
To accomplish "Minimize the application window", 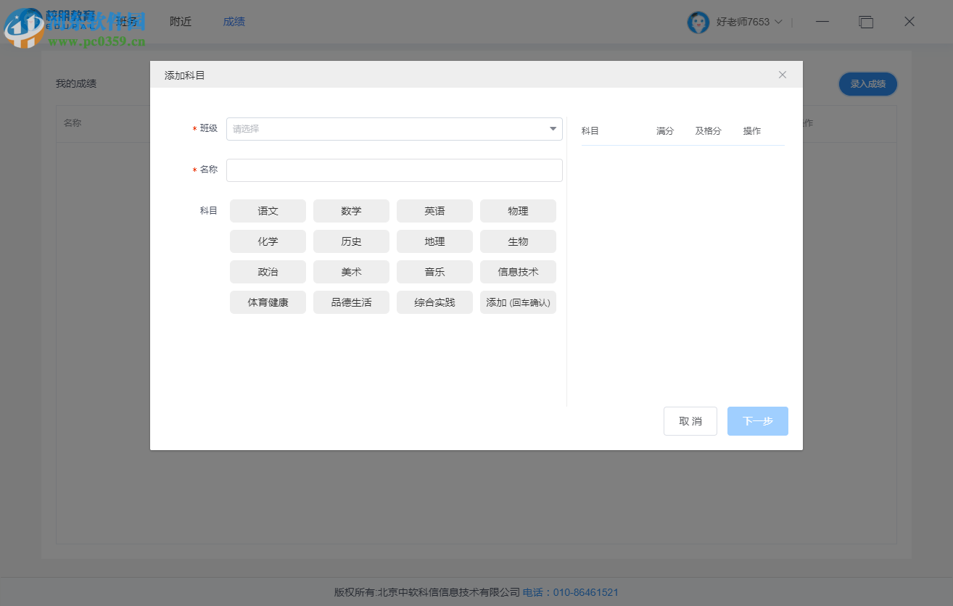I will coord(822,22).
